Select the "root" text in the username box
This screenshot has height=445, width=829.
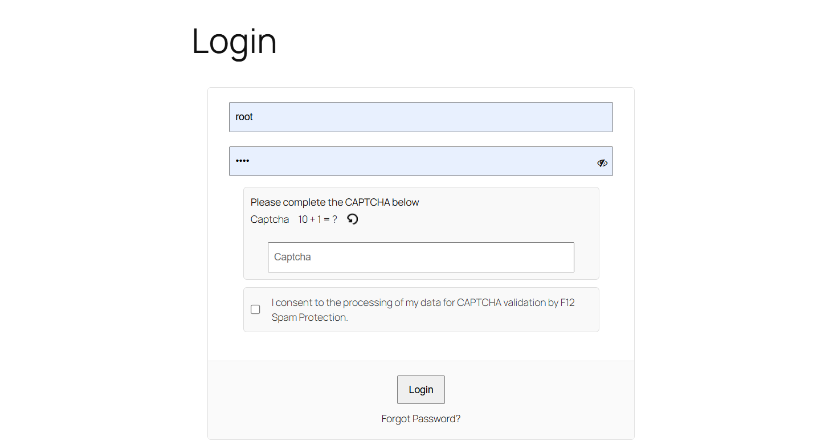[x=244, y=117]
